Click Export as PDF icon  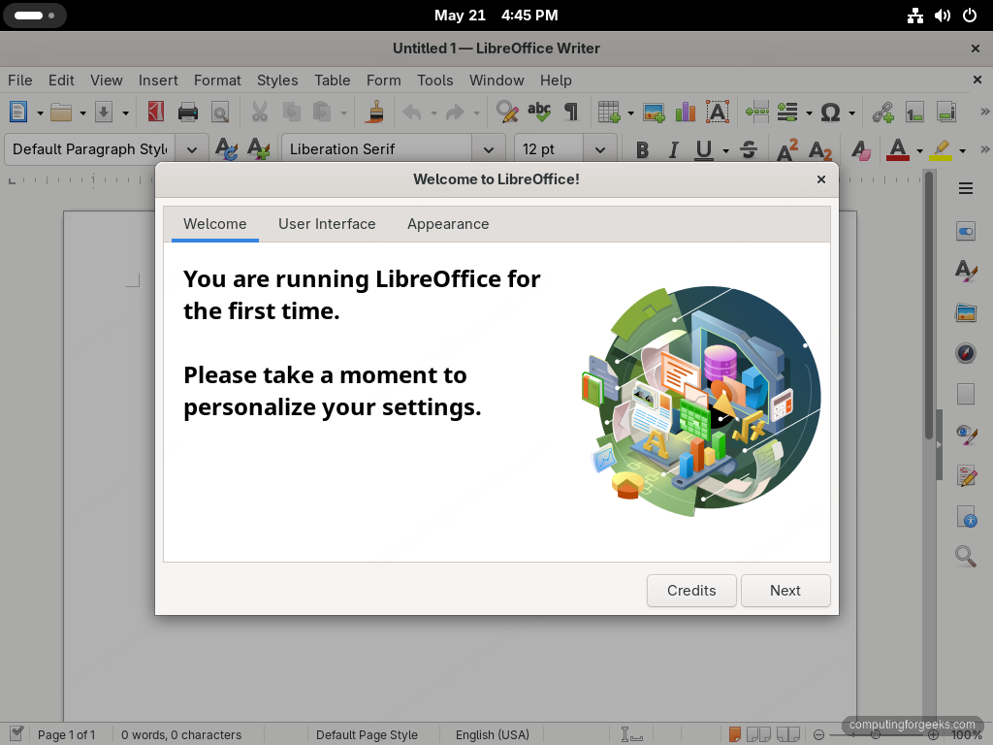(x=156, y=113)
